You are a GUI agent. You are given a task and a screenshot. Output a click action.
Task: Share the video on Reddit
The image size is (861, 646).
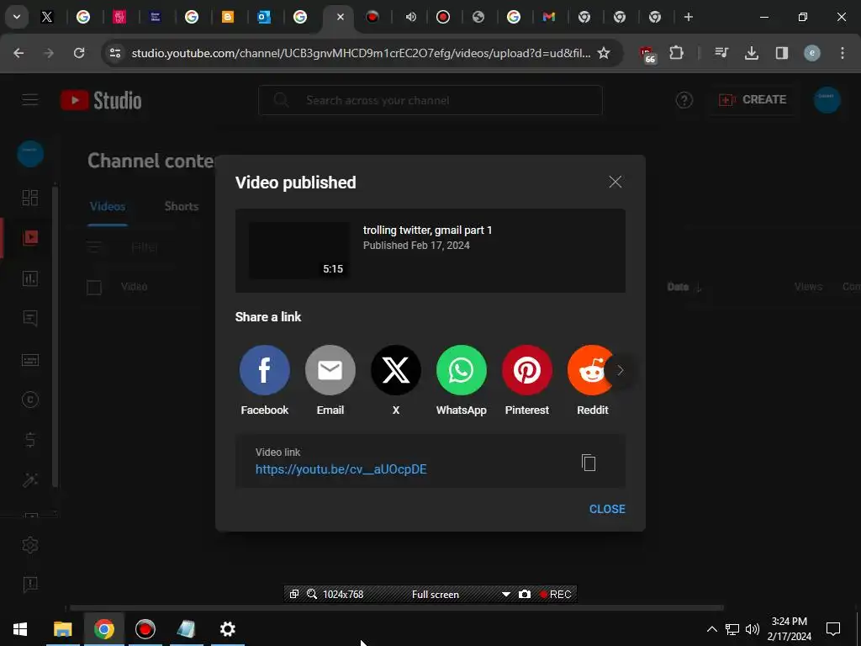coord(591,370)
